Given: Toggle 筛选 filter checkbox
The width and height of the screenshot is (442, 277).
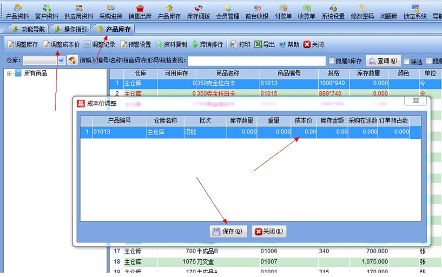Looking at the screenshot, I should 406,62.
